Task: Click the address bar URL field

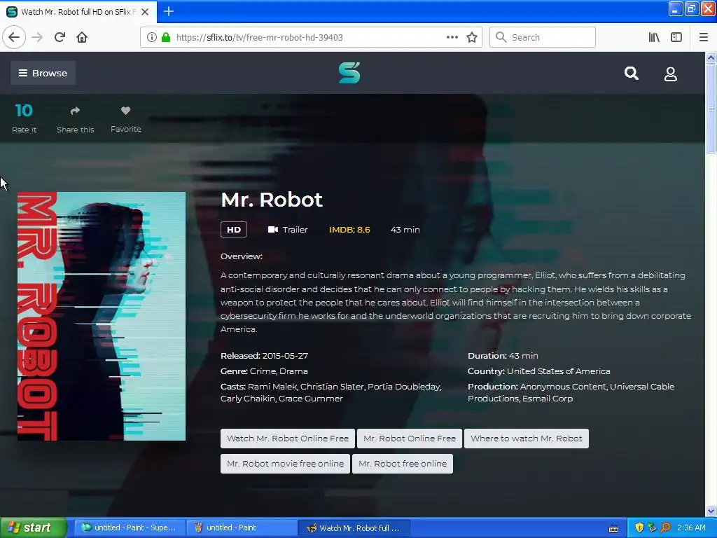Action: click(311, 37)
